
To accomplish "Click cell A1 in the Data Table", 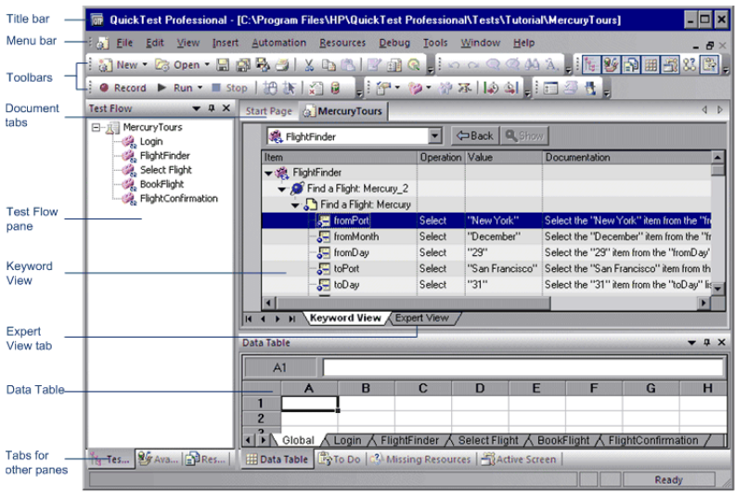I will tap(309, 404).
